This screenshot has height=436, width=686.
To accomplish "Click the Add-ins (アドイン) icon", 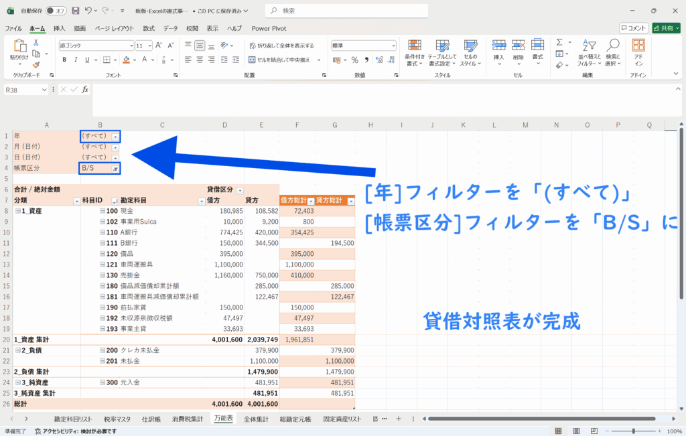I will click(x=638, y=51).
